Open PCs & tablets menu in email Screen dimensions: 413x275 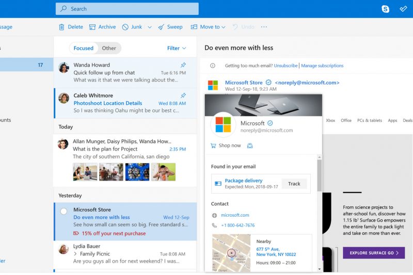(x=369, y=121)
